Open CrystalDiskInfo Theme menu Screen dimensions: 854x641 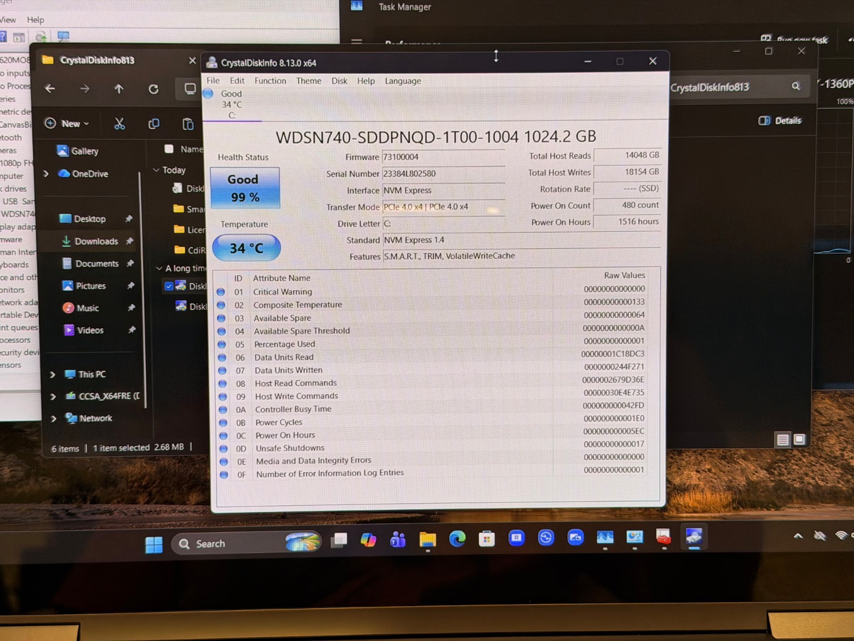pyautogui.click(x=309, y=81)
